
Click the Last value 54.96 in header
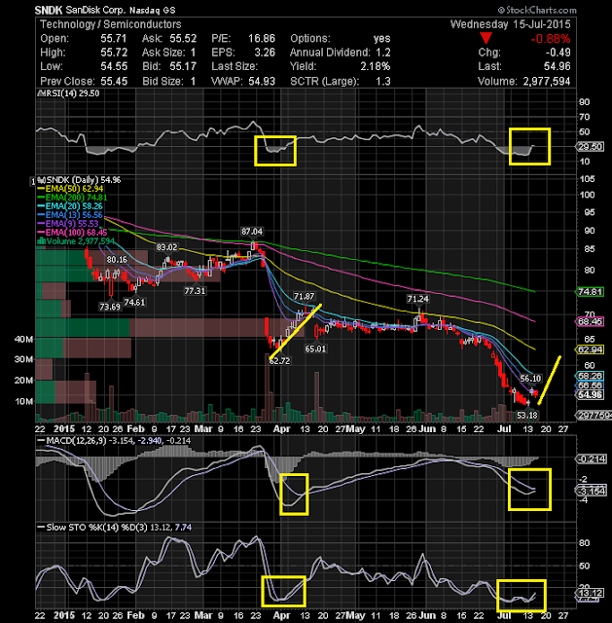558,66
